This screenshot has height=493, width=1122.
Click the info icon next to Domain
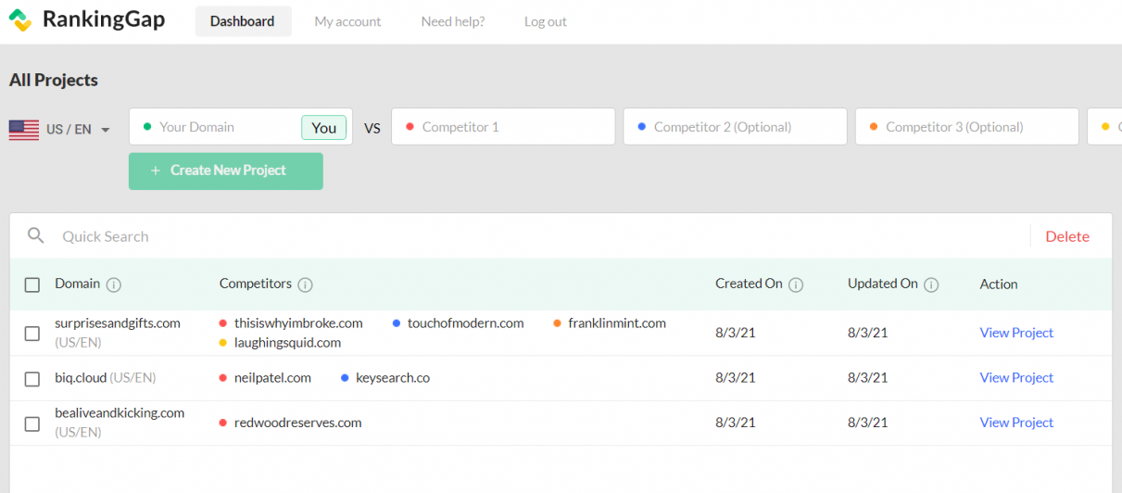[114, 284]
